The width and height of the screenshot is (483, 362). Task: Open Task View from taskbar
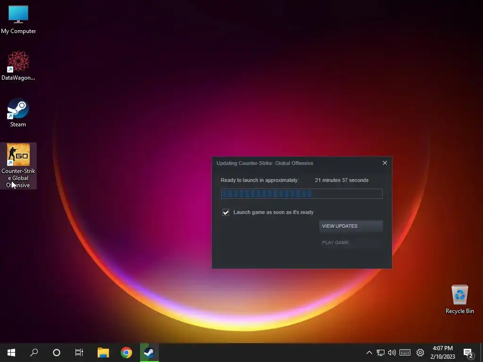click(x=79, y=353)
